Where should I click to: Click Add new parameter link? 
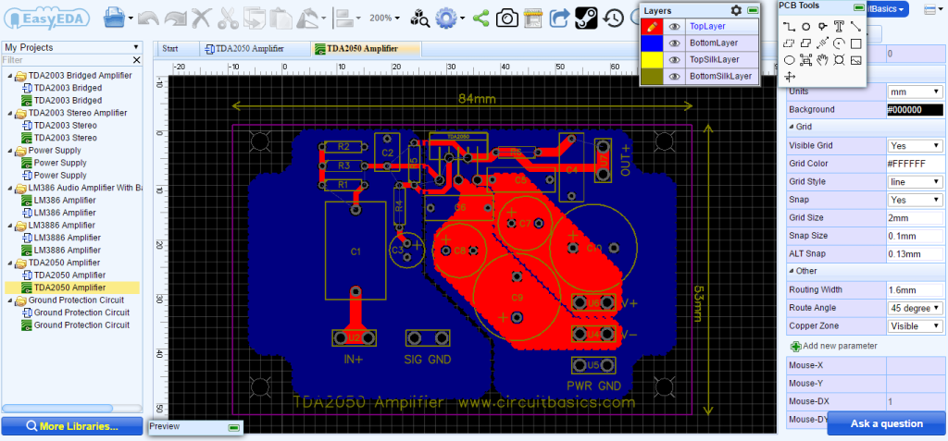point(834,346)
